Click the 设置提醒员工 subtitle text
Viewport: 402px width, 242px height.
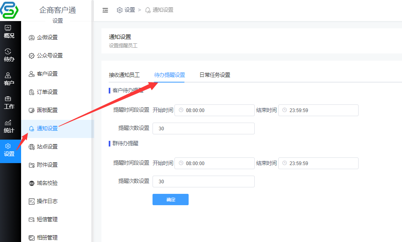coord(123,46)
